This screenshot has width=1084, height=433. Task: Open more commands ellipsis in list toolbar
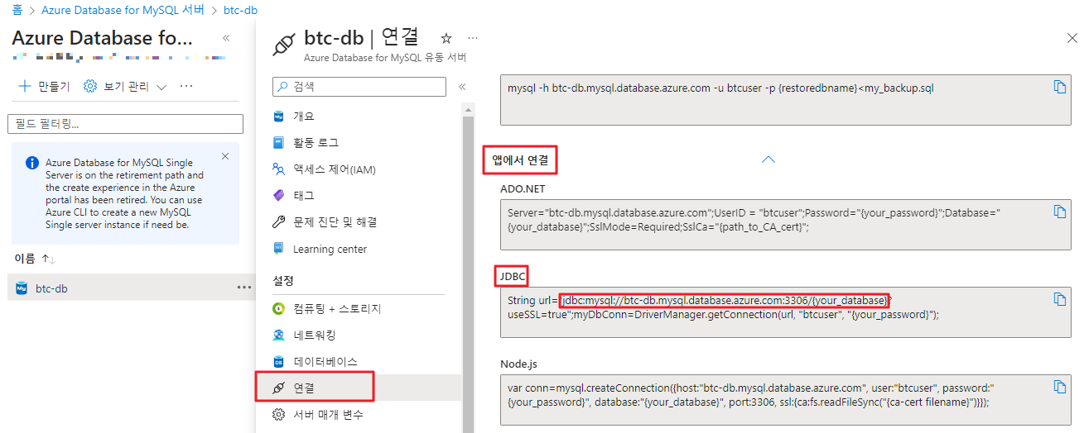(186, 86)
